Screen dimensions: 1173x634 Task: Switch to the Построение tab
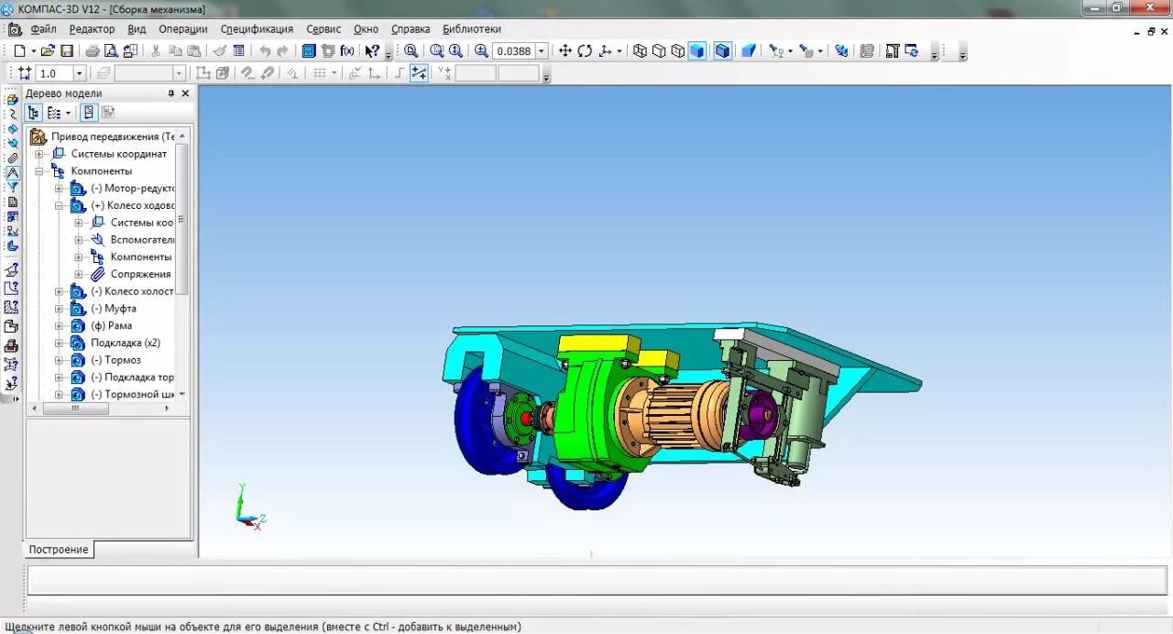tap(59, 550)
